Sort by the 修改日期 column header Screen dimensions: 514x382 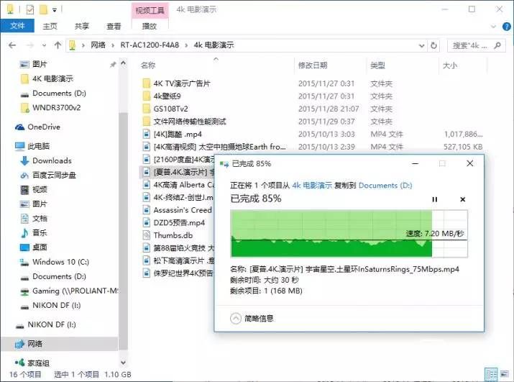(x=313, y=65)
